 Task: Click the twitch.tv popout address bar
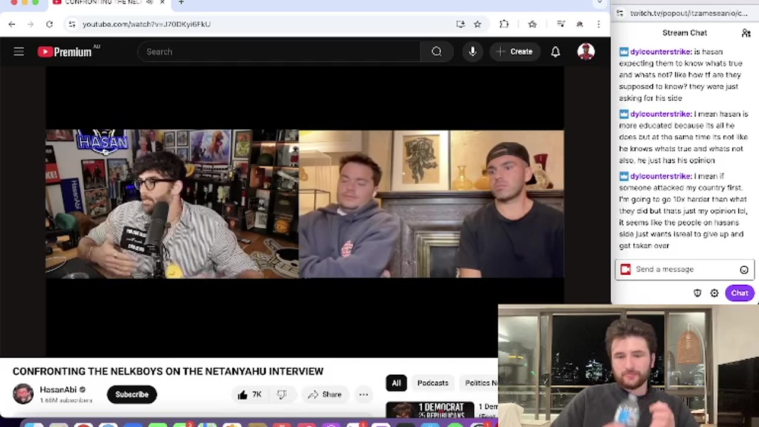coord(688,12)
